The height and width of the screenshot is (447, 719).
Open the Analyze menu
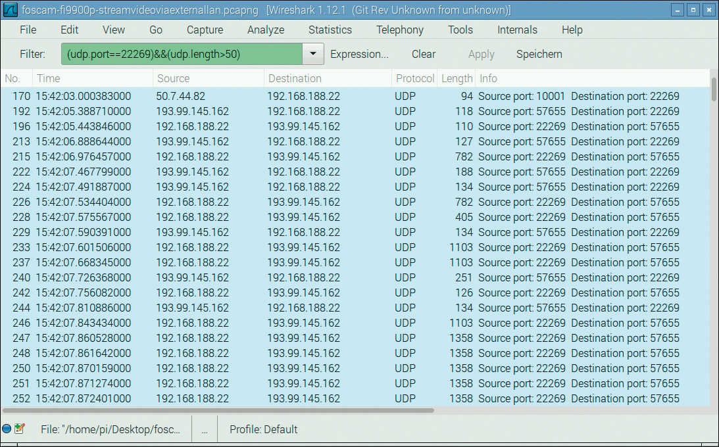pyautogui.click(x=266, y=30)
